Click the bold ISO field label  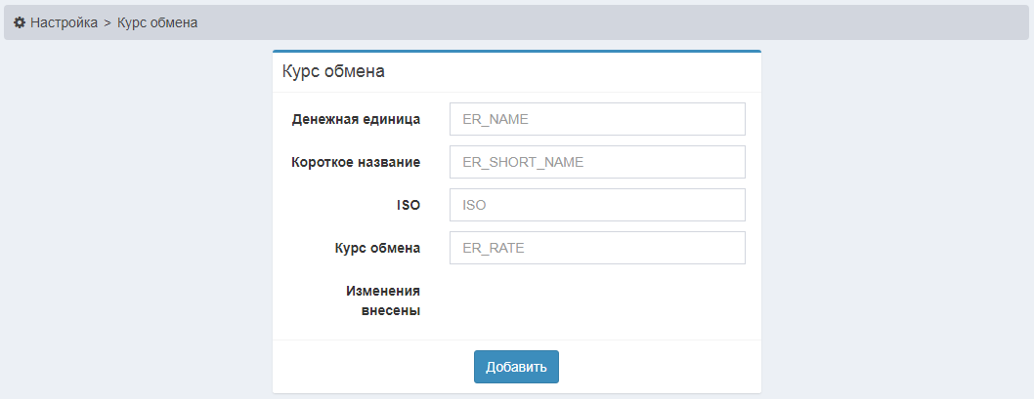pos(409,205)
